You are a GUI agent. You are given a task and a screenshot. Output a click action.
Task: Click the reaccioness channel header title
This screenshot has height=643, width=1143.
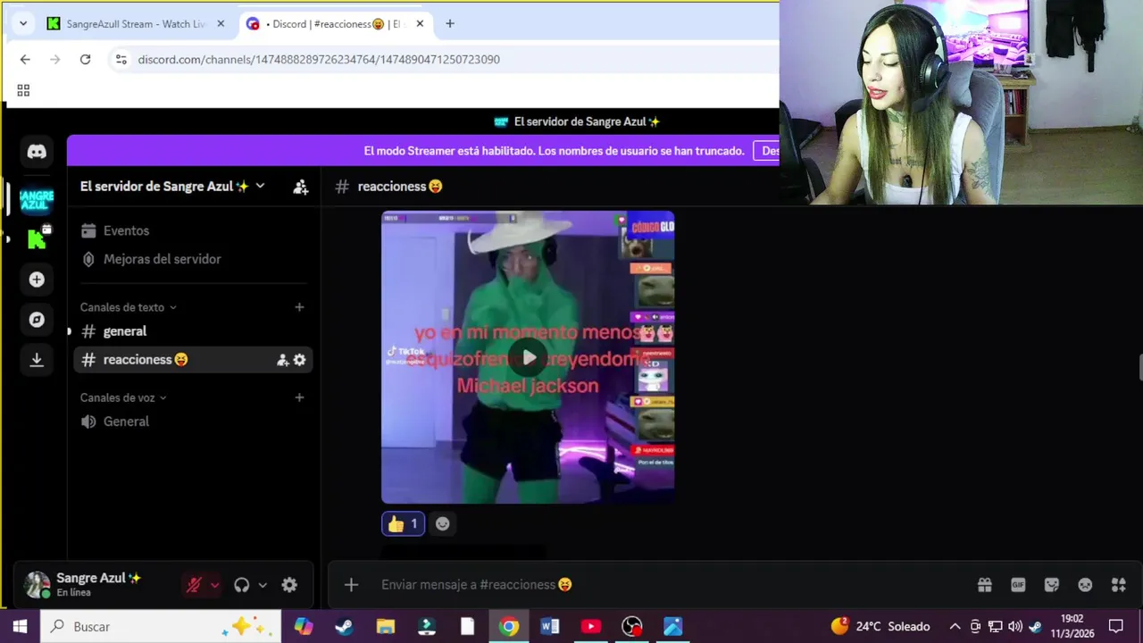(399, 187)
